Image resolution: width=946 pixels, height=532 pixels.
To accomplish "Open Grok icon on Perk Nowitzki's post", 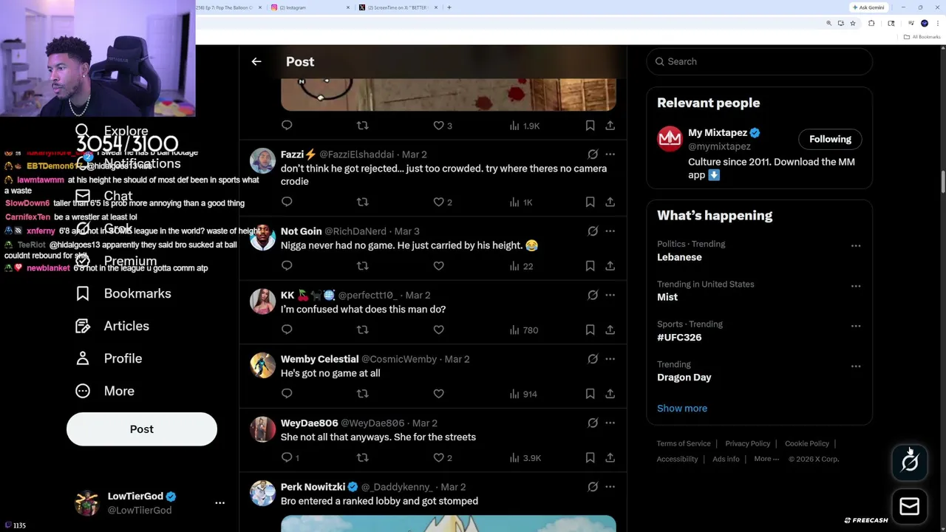I will (593, 487).
